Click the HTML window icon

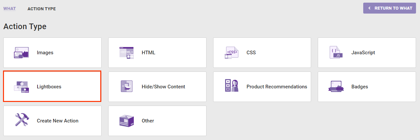click(126, 53)
